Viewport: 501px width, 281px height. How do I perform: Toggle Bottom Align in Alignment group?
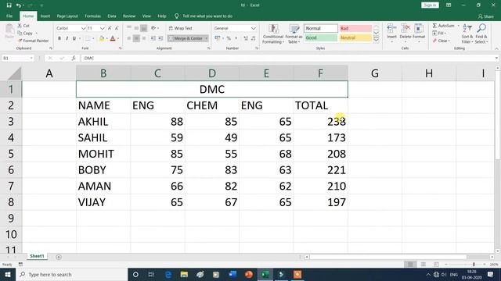144,28
